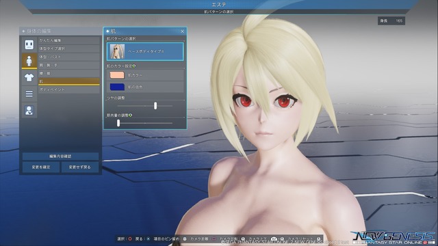Select かんたん編集 menu entry
438x246 pixels.
click(x=69, y=40)
